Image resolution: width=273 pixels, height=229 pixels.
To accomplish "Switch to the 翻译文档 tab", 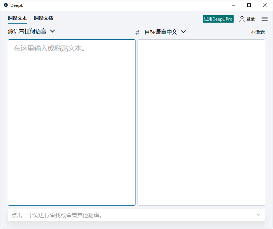I will coord(44,18).
